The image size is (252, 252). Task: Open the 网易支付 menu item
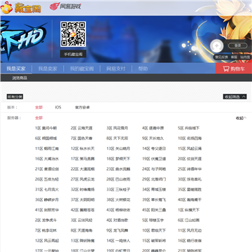pos(115,69)
